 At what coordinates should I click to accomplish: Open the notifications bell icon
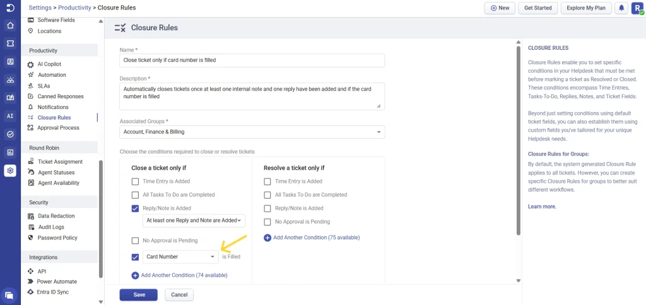pyautogui.click(x=621, y=8)
